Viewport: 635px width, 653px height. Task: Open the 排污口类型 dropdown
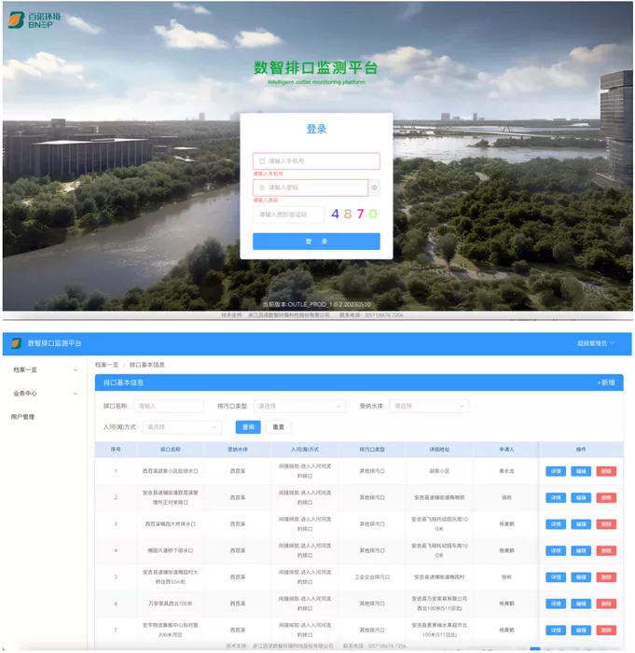[x=299, y=406]
